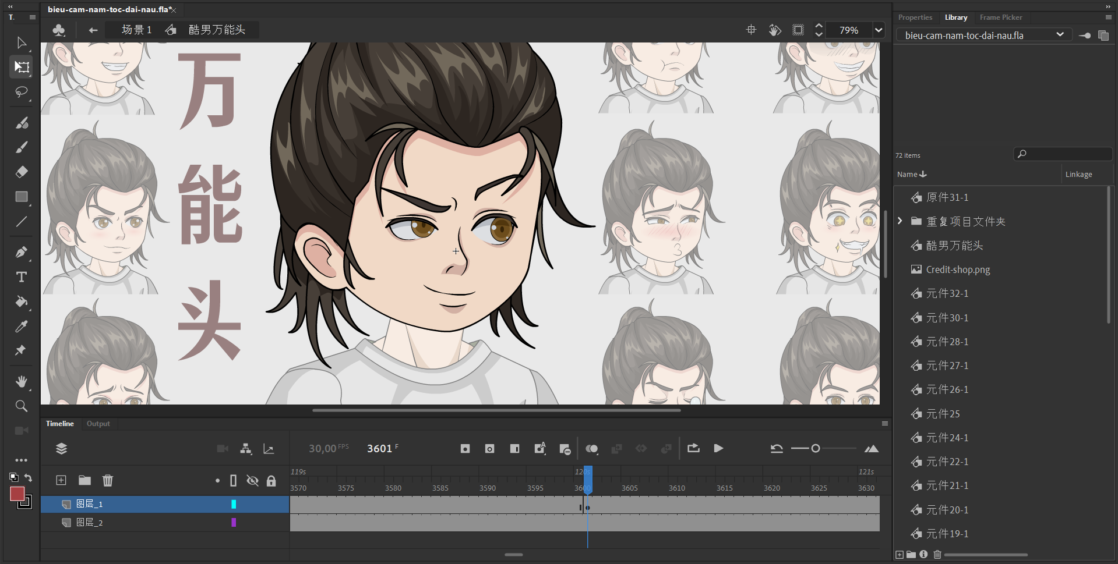Click the red stroke color swatch
This screenshot has height=564, width=1118.
17,494
